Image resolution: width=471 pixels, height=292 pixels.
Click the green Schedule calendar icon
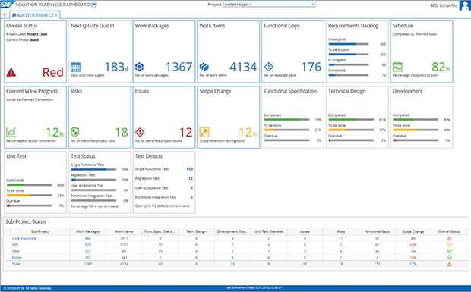397,67
